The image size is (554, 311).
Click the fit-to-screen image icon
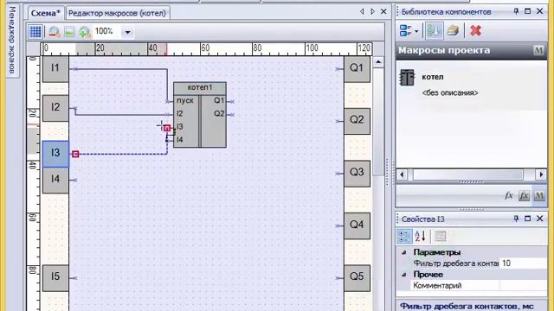[x=69, y=32]
